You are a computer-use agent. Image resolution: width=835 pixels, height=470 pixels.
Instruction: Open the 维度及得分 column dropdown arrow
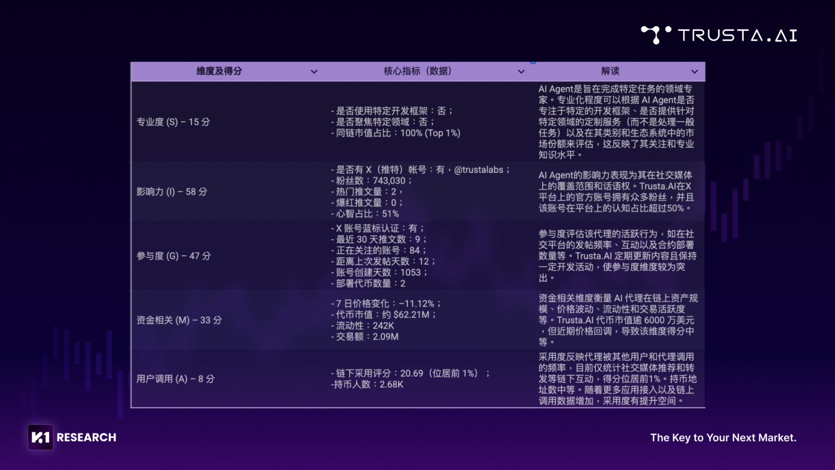[314, 72]
